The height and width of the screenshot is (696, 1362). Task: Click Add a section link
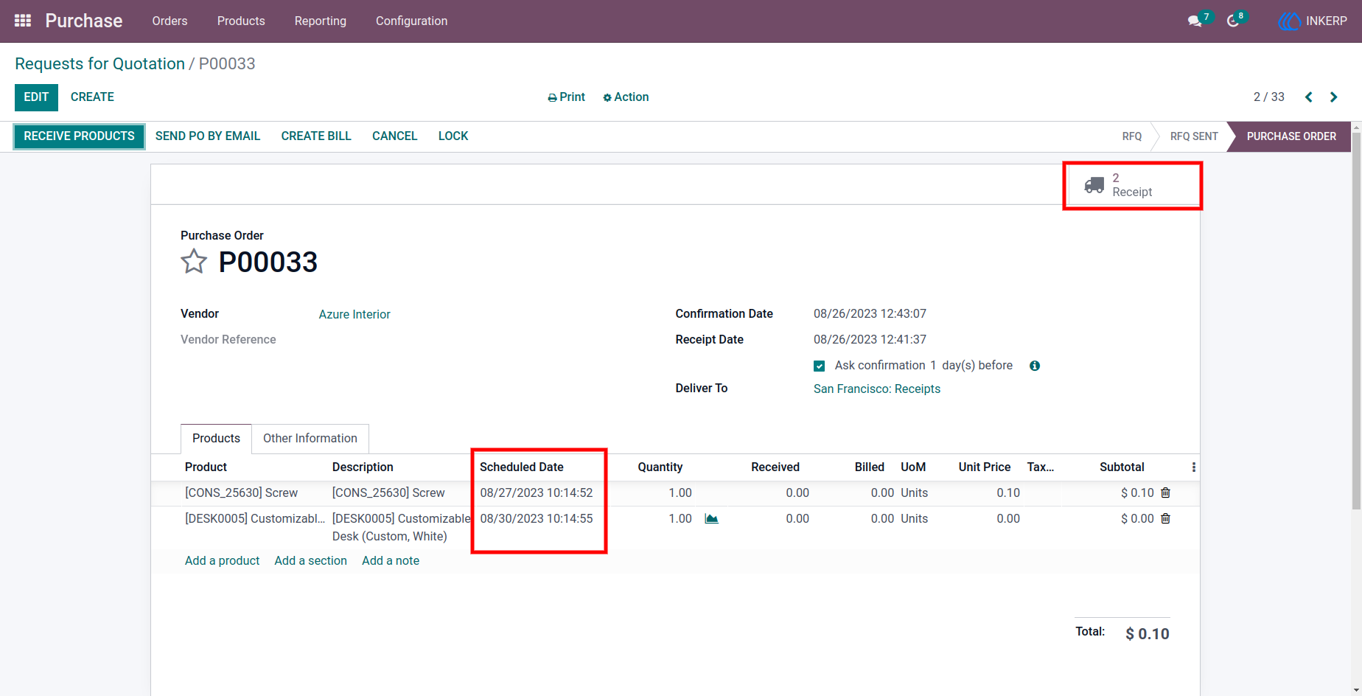pyautogui.click(x=311, y=561)
